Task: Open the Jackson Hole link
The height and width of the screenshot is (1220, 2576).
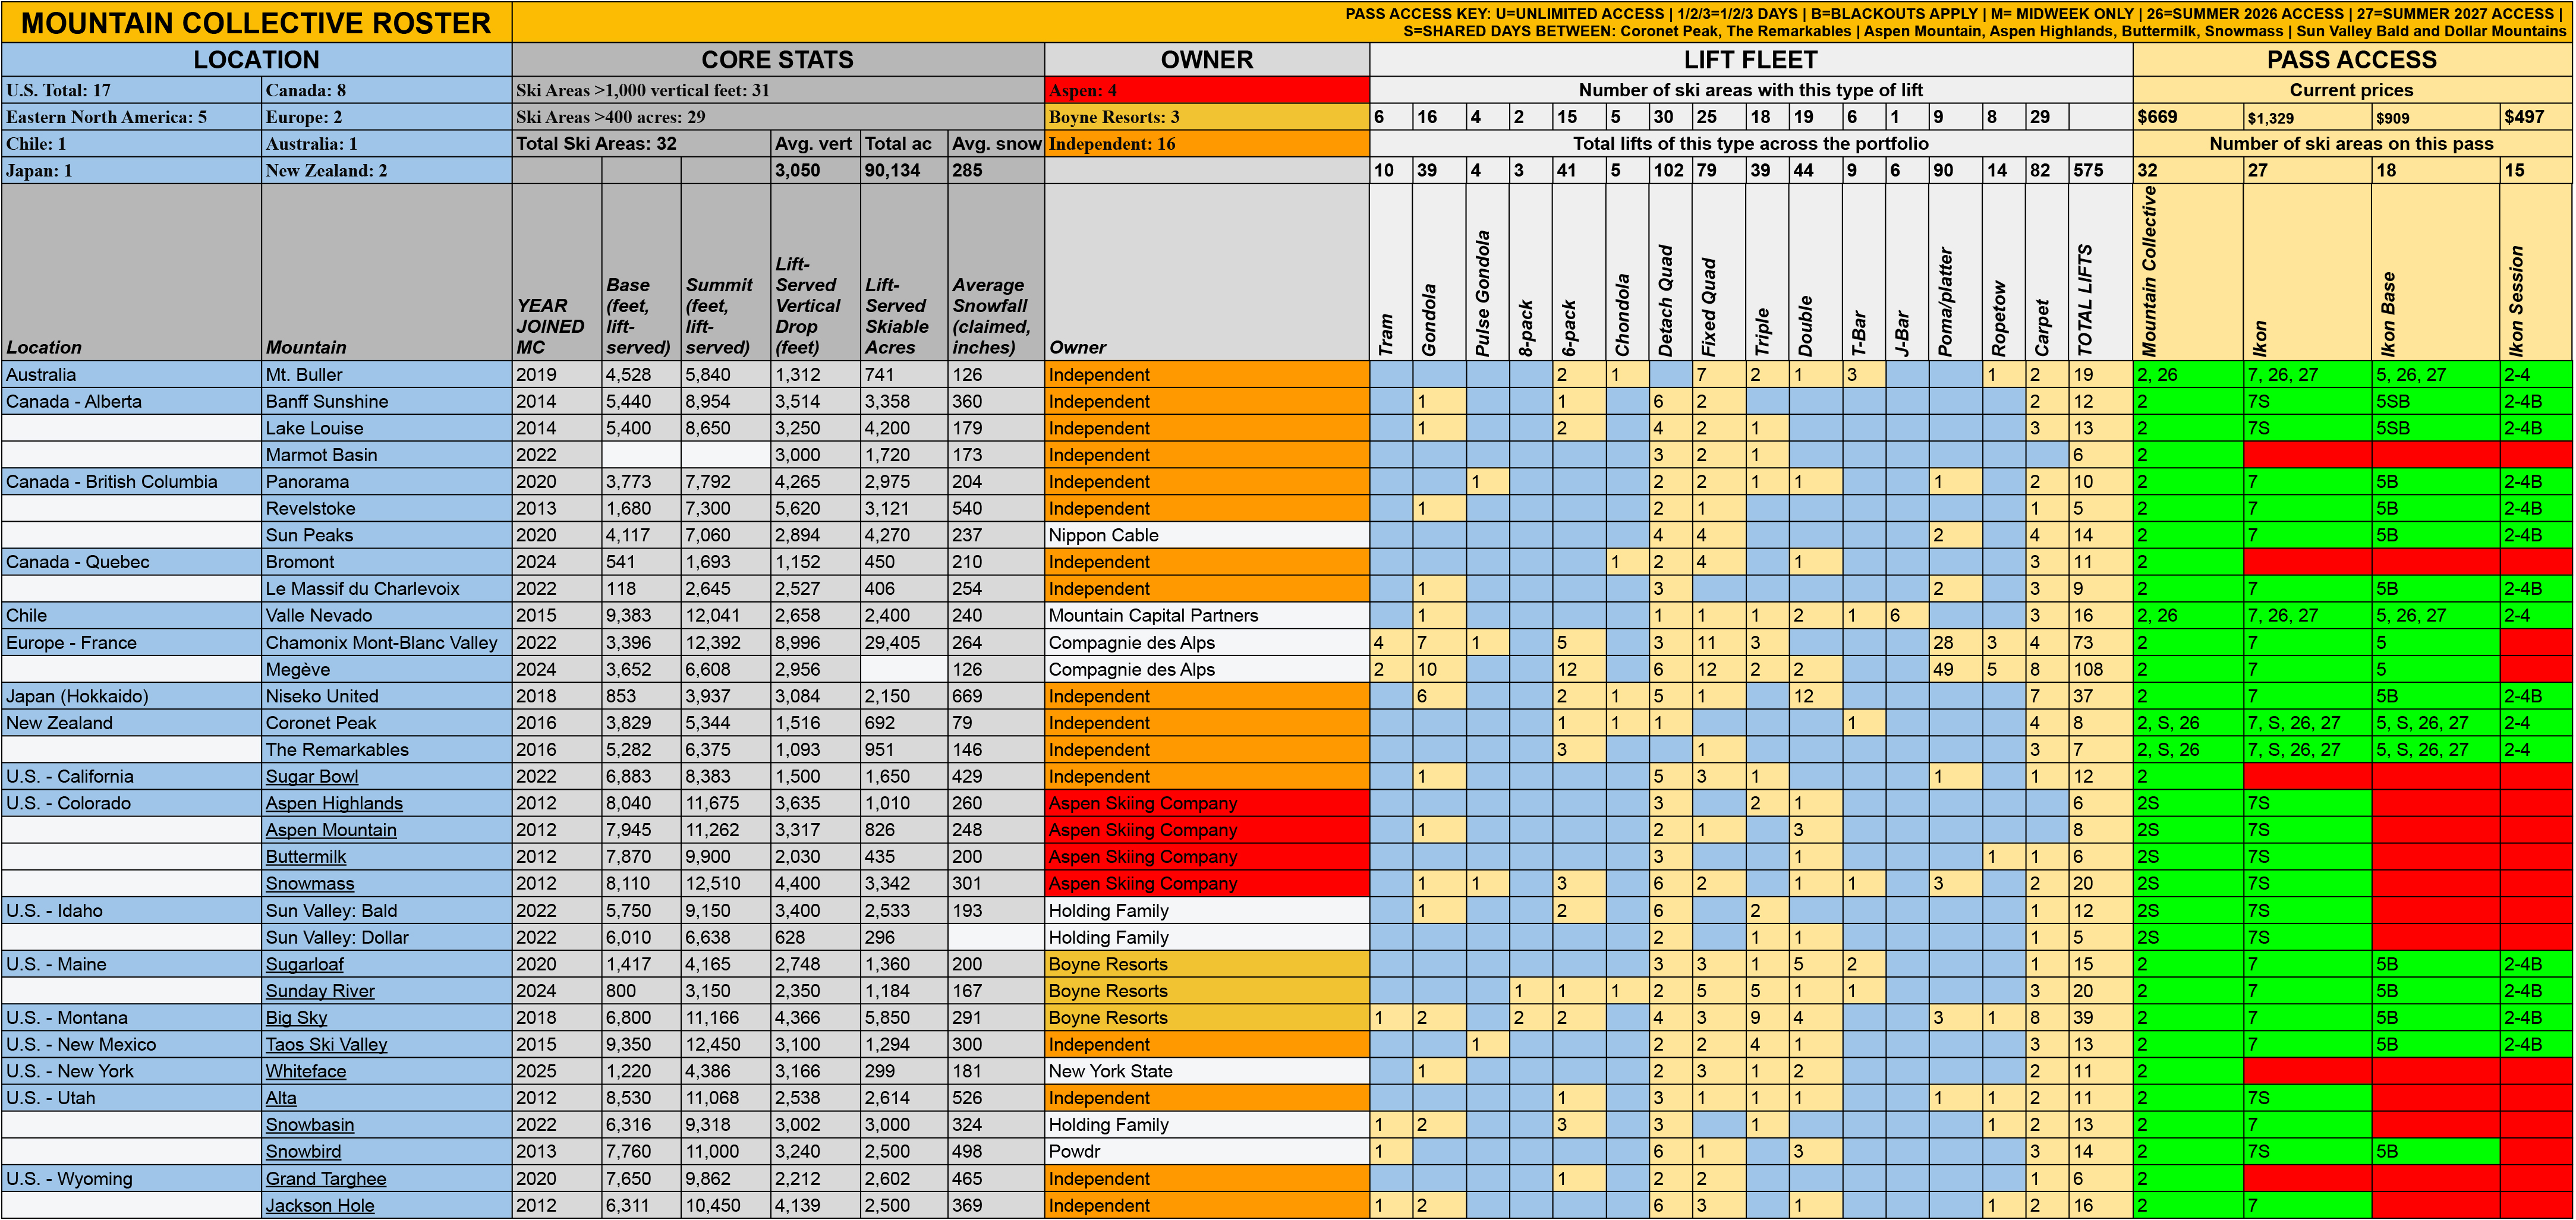Action: (319, 1206)
